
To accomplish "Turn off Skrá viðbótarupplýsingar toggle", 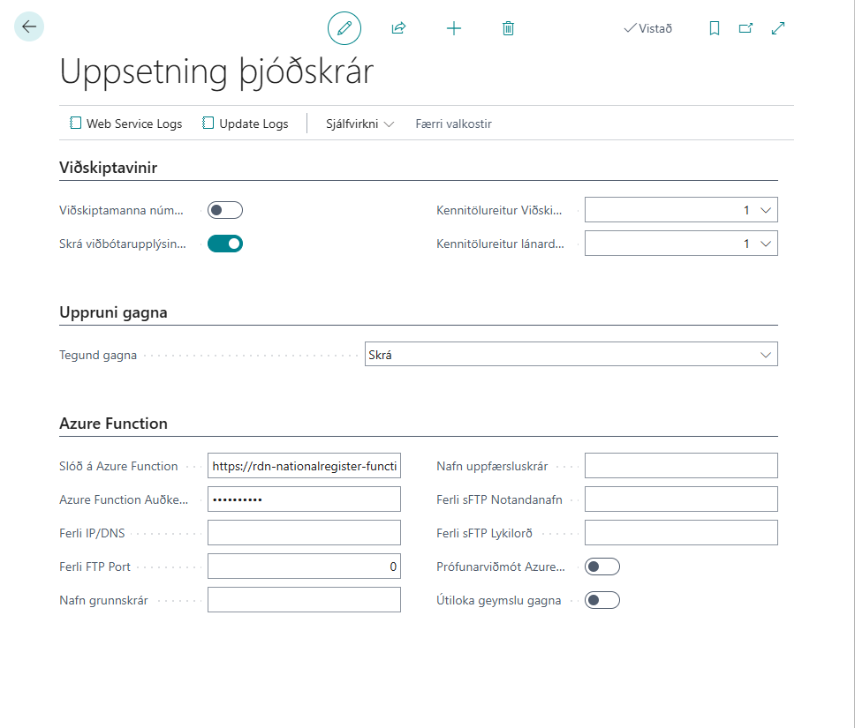I will 225,244.
